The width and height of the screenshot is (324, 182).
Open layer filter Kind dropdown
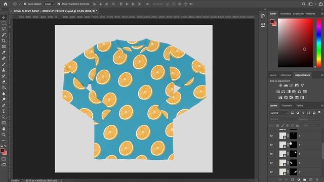[x=279, y=113]
